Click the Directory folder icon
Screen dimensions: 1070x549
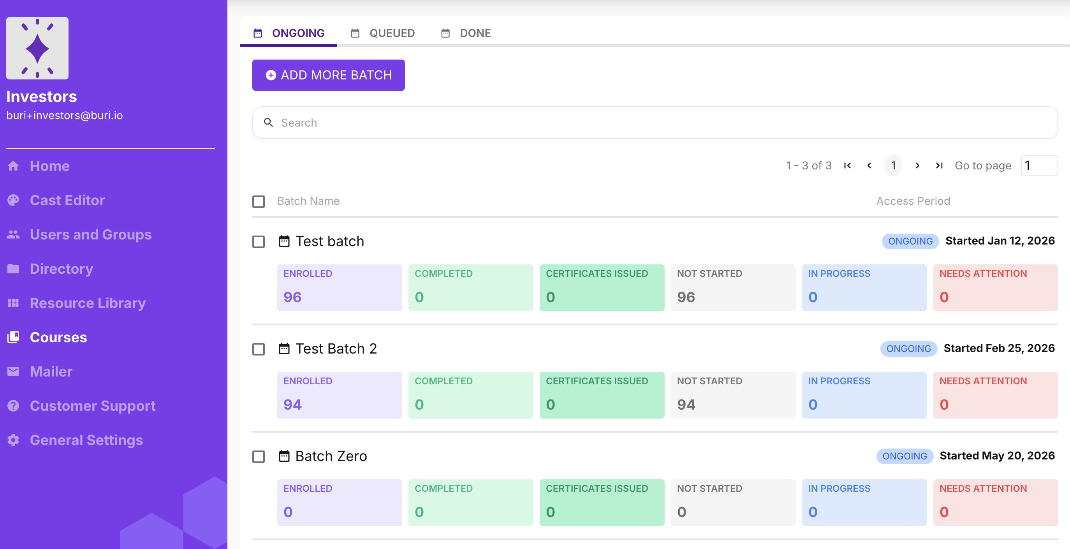[x=13, y=269]
